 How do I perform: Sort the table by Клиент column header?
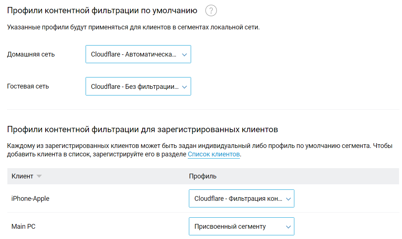point(22,176)
